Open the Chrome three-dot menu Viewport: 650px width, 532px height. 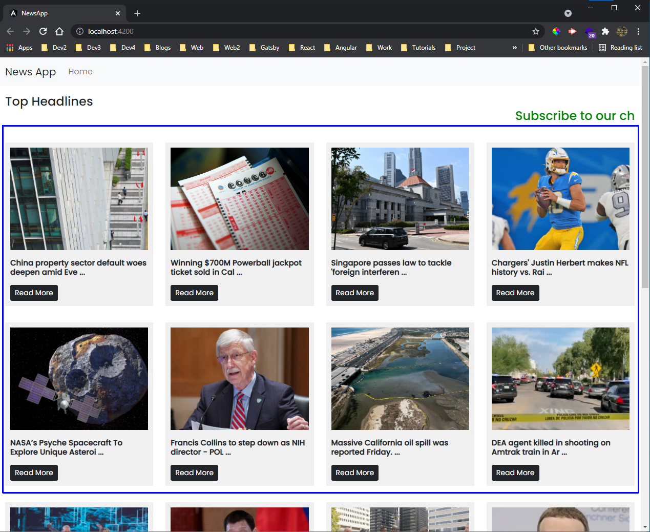(638, 31)
